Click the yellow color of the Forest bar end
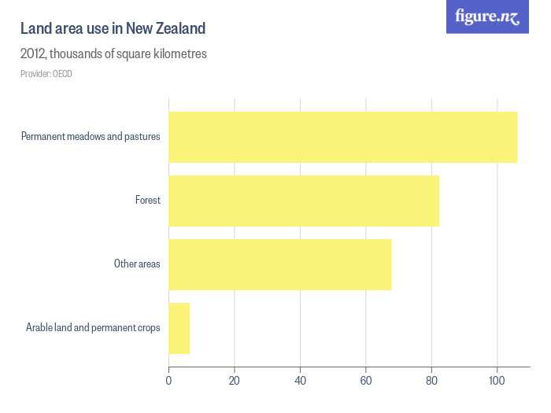 pyautogui.click(x=435, y=201)
